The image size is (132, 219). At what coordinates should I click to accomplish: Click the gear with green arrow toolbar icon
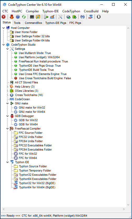pos(69,17)
